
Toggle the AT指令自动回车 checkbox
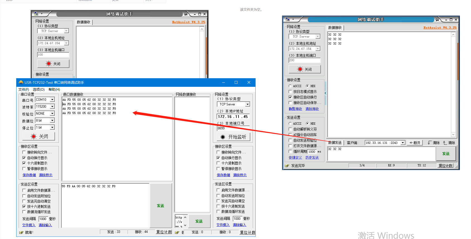pyautogui.click(x=290, y=135)
